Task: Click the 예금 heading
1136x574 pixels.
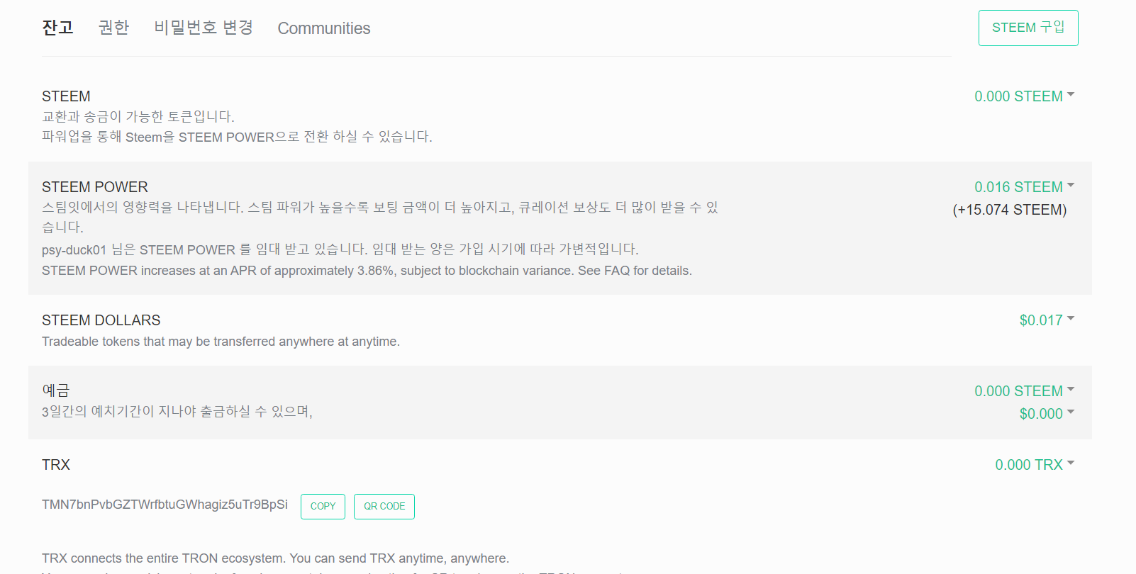Action: tap(56, 390)
